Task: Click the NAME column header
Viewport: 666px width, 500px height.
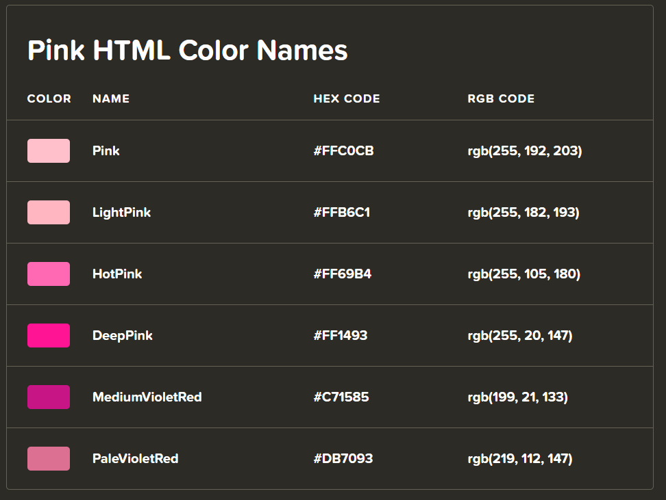Action: [x=111, y=98]
